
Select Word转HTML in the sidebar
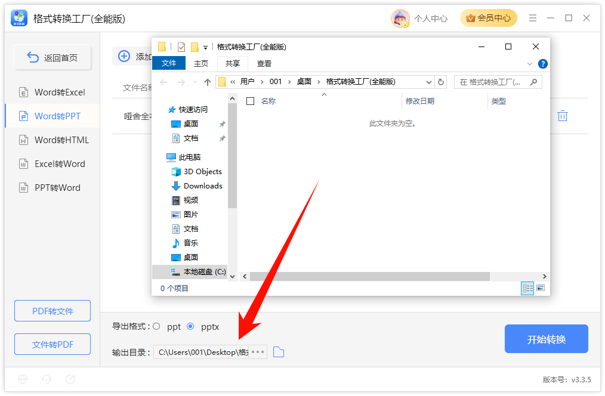(x=53, y=140)
